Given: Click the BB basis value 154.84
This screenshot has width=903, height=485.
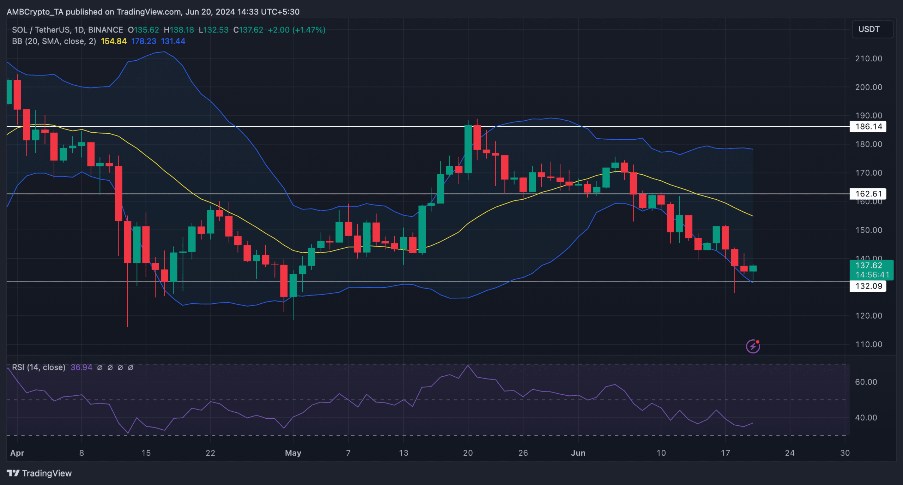Looking at the screenshot, I should (114, 41).
